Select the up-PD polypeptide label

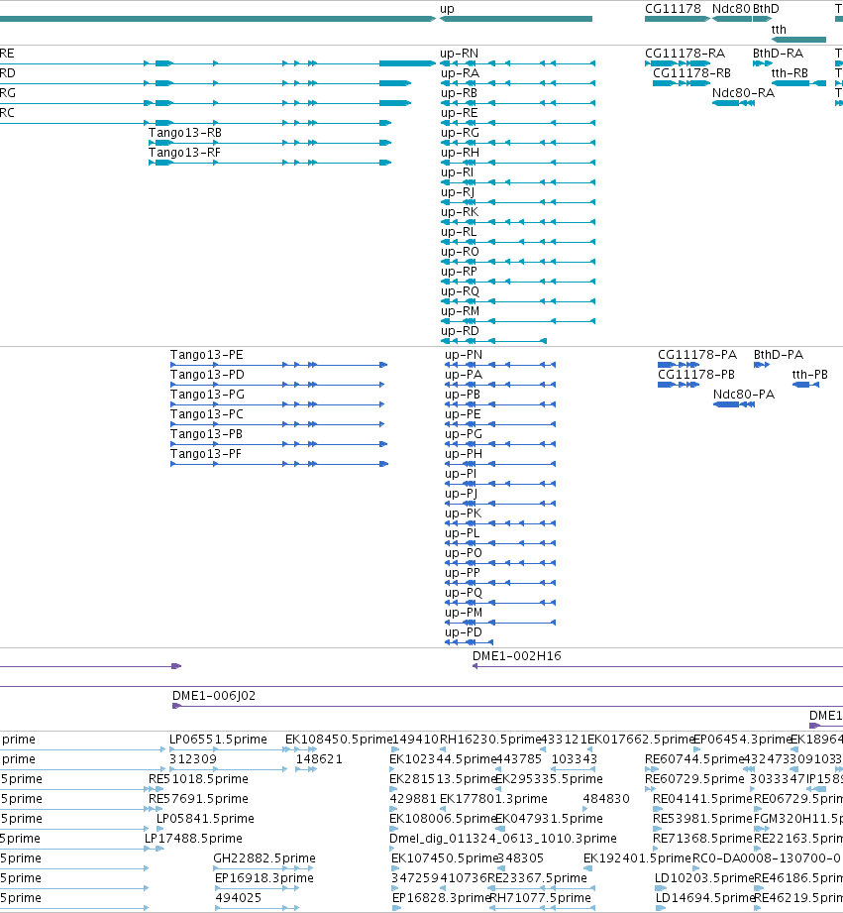pos(464,632)
